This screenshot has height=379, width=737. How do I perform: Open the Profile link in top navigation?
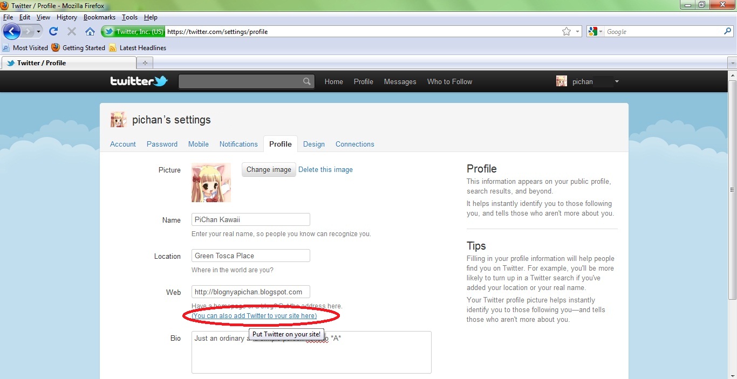tap(364, 81)
